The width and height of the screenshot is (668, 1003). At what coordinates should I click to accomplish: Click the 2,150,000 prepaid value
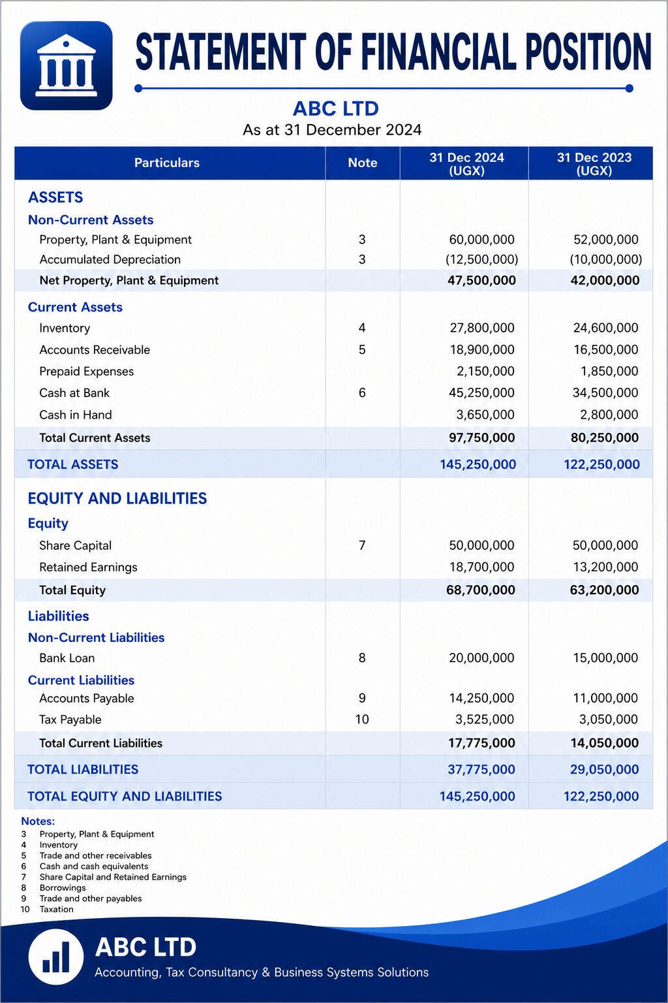pyautogui.click(x=485, y=372)
